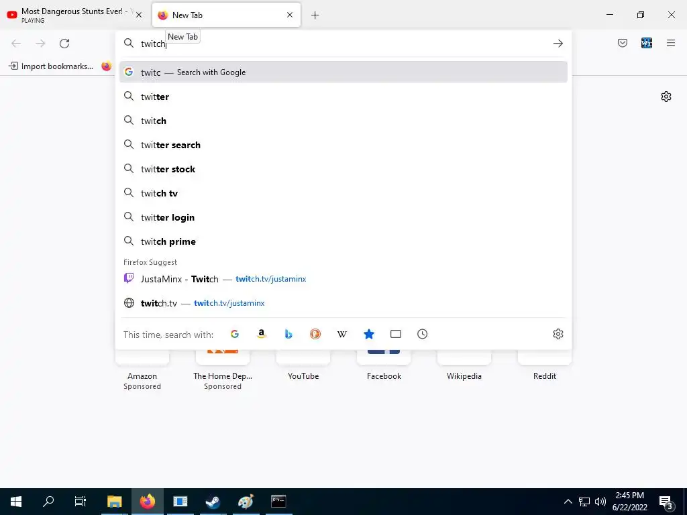Open twitch.tv globe history suggestion

click(x=343, y=302)
